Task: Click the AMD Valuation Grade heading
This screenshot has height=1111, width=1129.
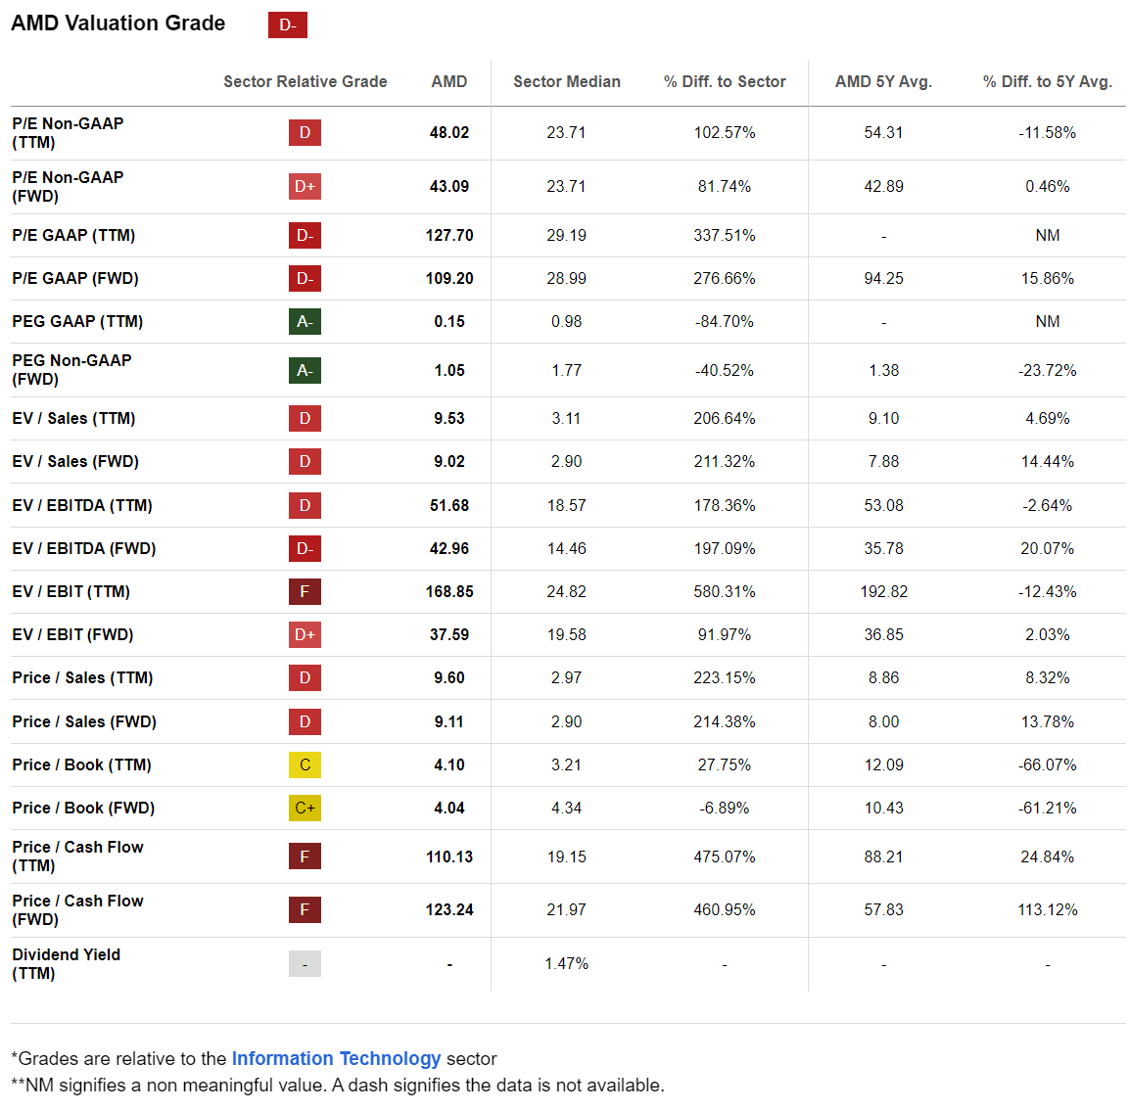Action: pyautogui.click(x=118, y=23)
